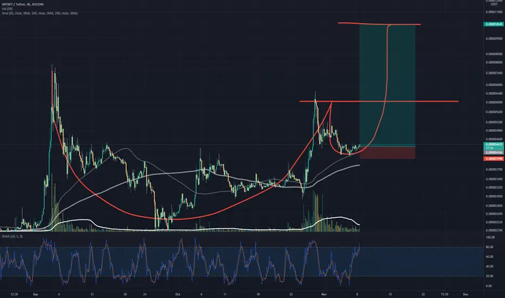Image resolution: width=505 pixels, height=298 pixels.
Task: Click the 0.000011500 price axis value
Action: 494,12
